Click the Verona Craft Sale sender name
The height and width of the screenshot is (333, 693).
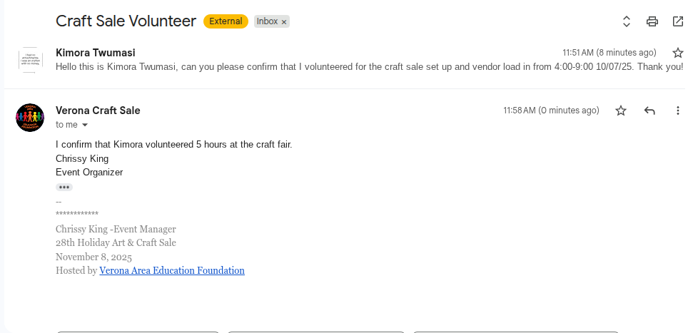tap(98, 111)
